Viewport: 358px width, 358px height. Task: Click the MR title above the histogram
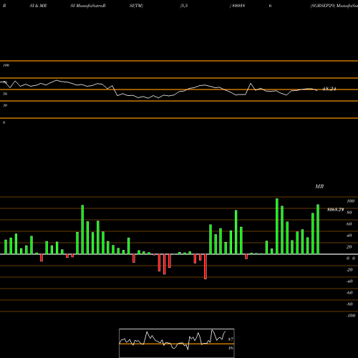click(319, 186)
